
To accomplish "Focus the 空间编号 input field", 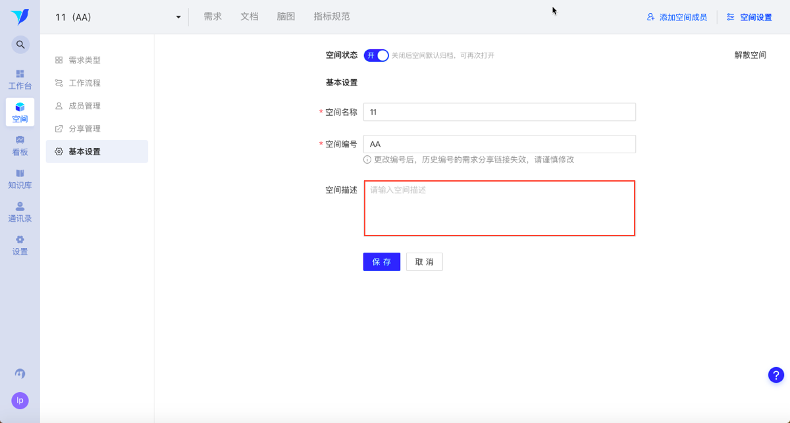I will pyautogui.click(x=500, y=144).
